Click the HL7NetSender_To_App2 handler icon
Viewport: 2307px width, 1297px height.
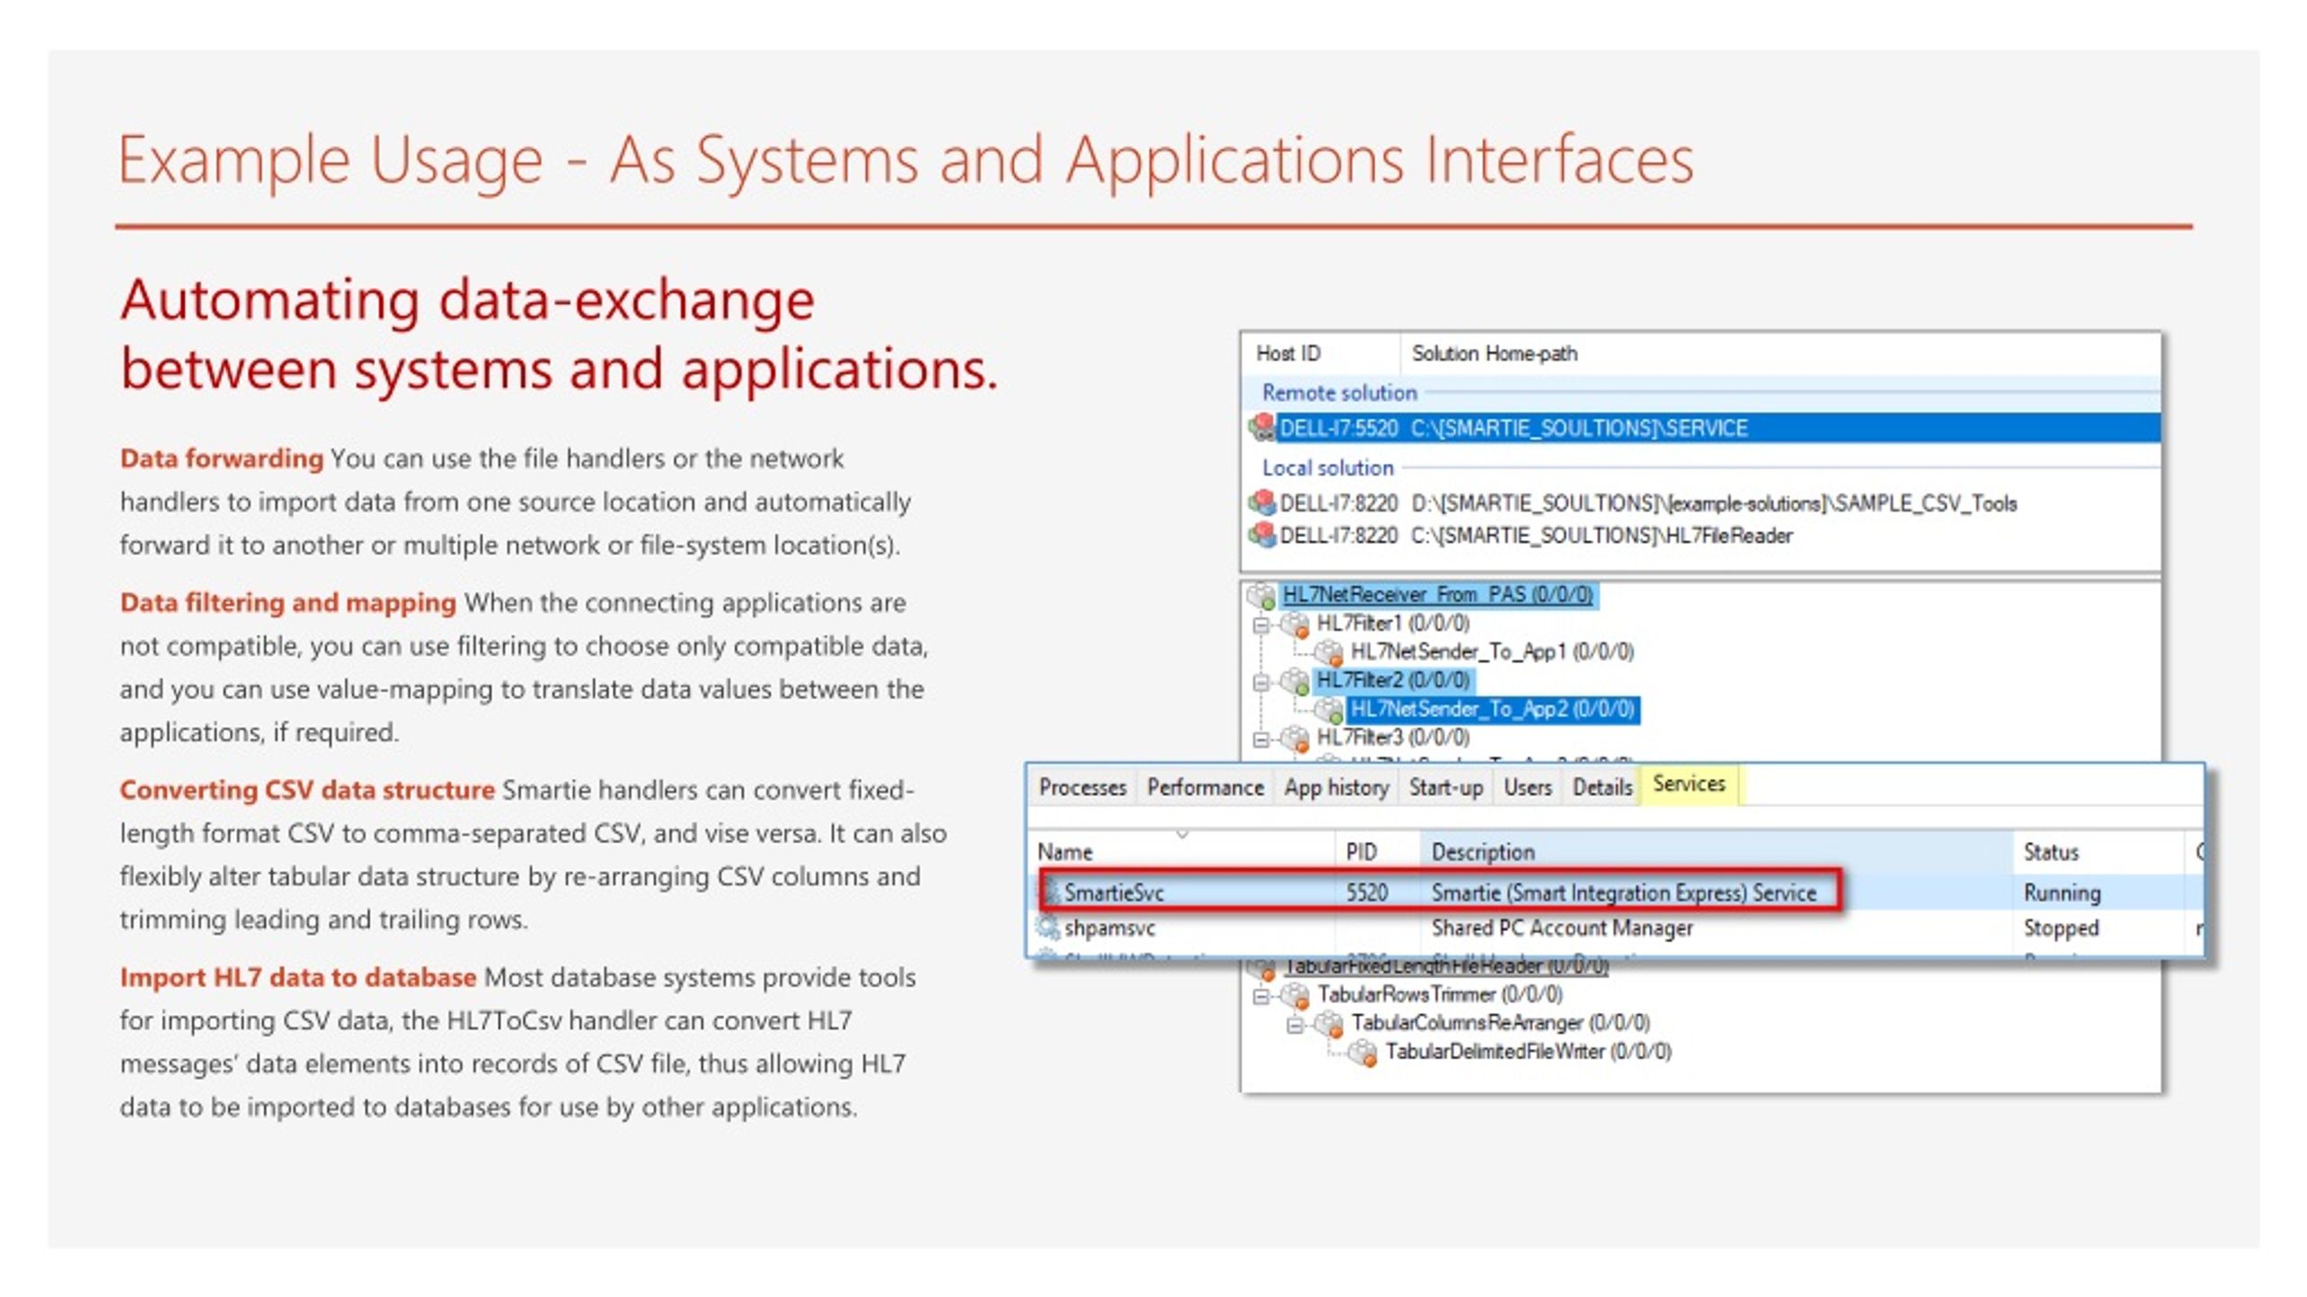pyautogui.click(x=1328, y=710)
